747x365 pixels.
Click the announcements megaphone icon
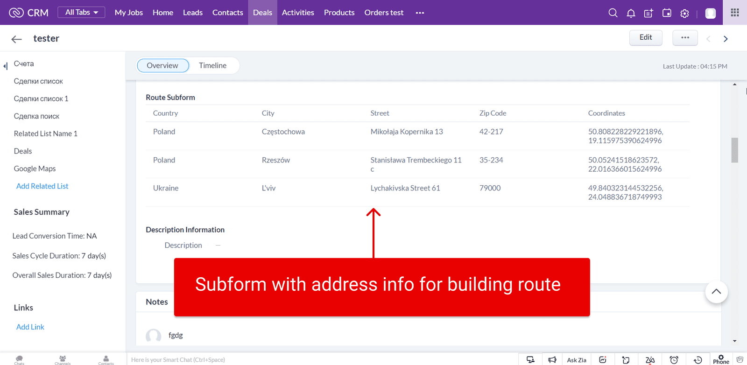(552, 359)
